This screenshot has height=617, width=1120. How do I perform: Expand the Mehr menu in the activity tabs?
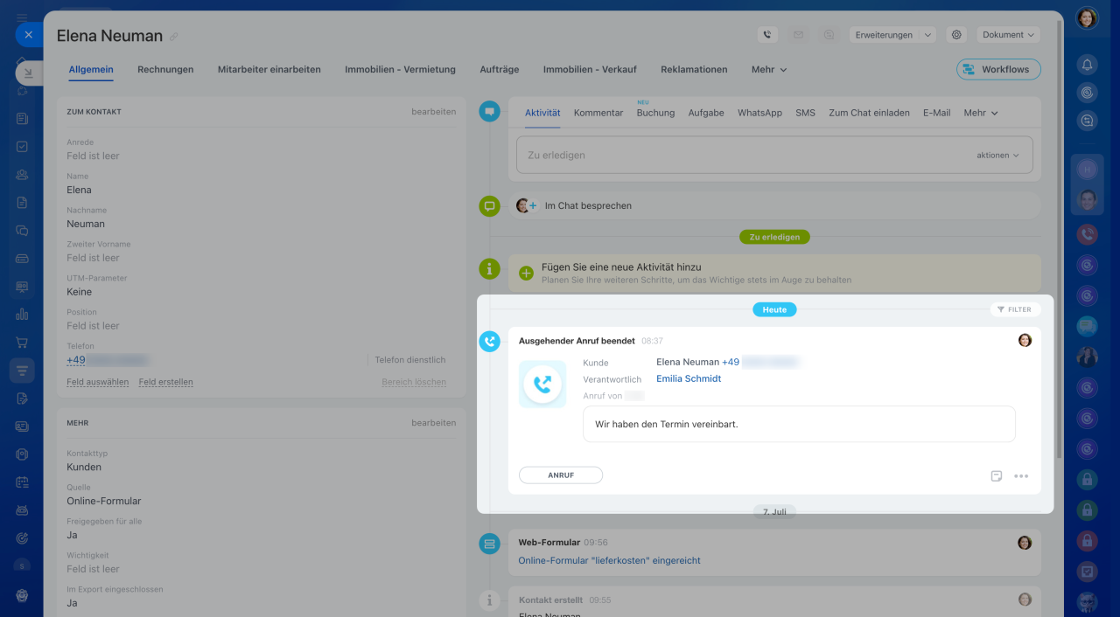coord(981,113)
